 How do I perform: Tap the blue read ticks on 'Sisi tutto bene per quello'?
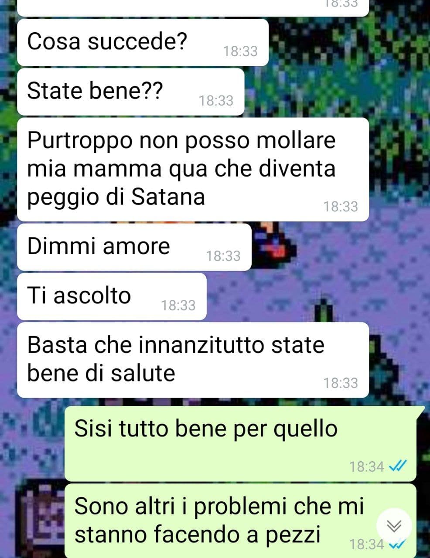[x=397, y=467]
